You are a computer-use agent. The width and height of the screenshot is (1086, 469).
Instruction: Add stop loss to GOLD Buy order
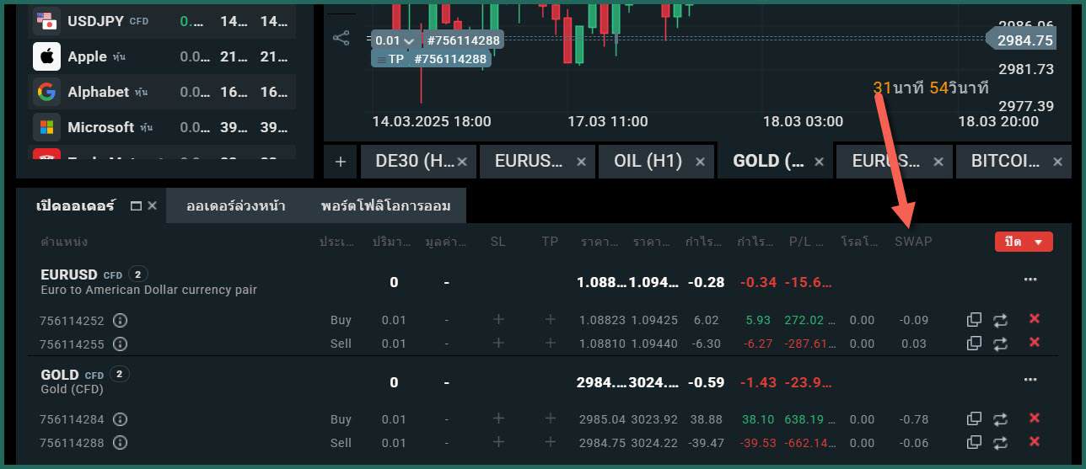pos(498,418)
